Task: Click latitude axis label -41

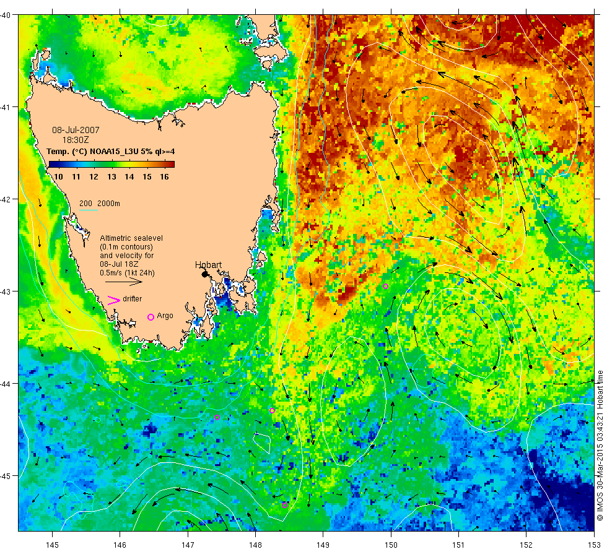Action: click(x=5, y=106)
